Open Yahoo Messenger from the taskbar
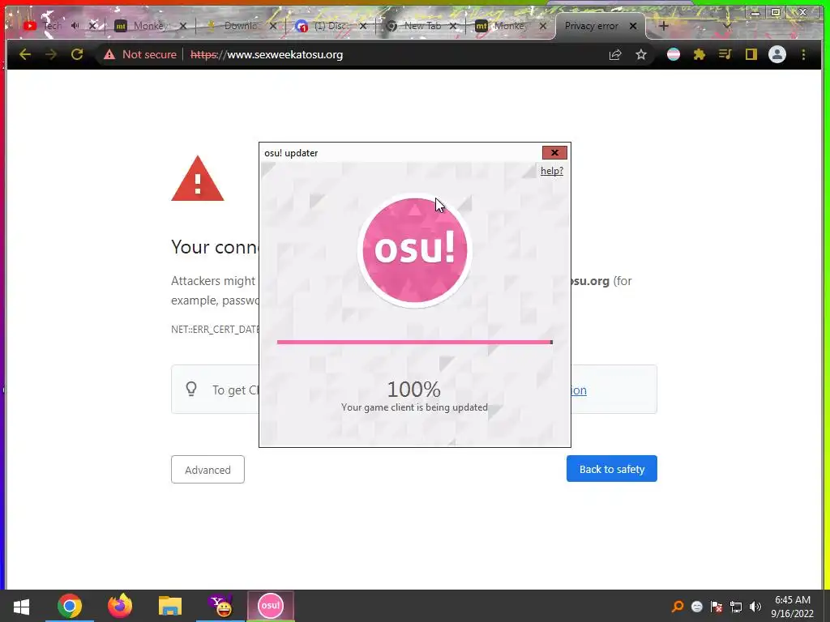Image resolution: width=830 pixels, height=622 pixels. [220, 606]
